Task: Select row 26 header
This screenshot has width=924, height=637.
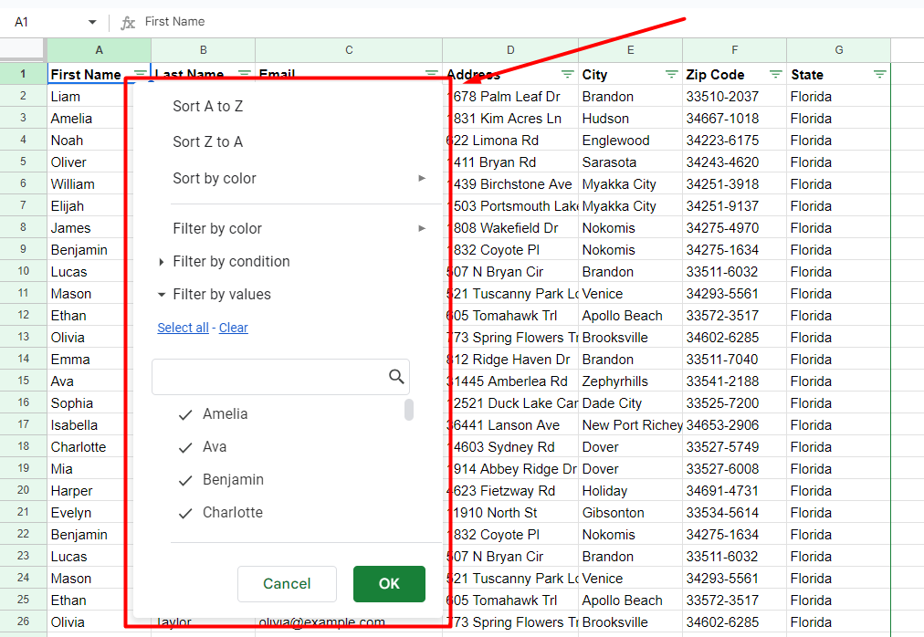Action: coord(23,621)
